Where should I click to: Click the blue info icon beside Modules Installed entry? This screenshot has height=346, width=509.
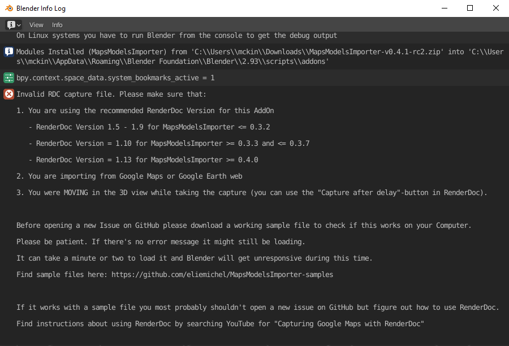coord(8,51)
